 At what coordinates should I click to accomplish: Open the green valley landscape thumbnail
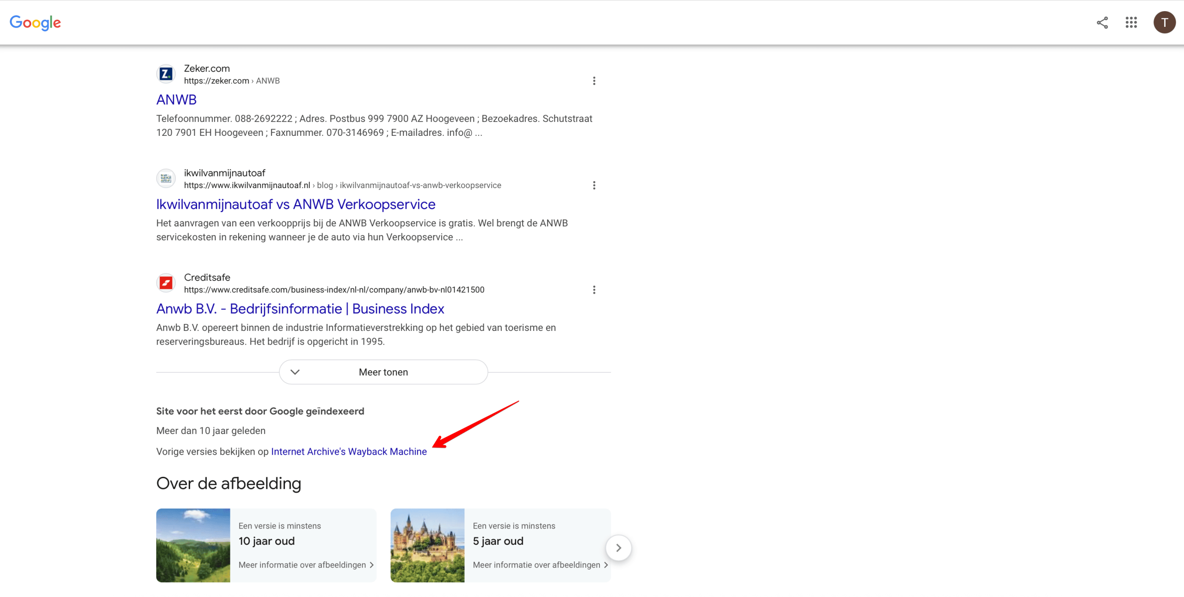click(x=193, y=545)
